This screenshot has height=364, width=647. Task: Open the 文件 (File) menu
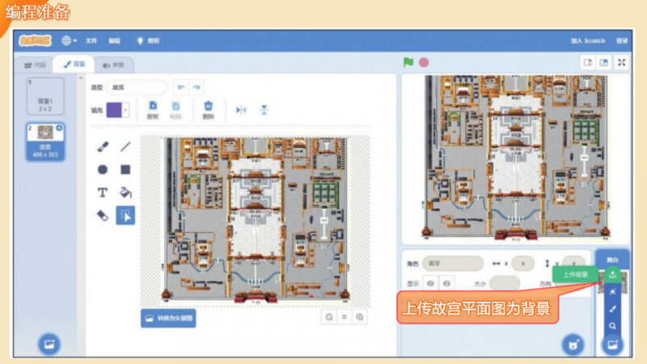click(x=91, y=40)
